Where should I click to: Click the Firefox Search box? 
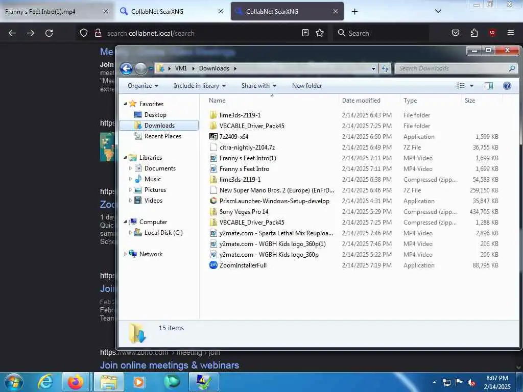[x=381, y=33]
